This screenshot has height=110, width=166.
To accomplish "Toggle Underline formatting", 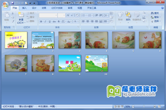I will [50, 21].
